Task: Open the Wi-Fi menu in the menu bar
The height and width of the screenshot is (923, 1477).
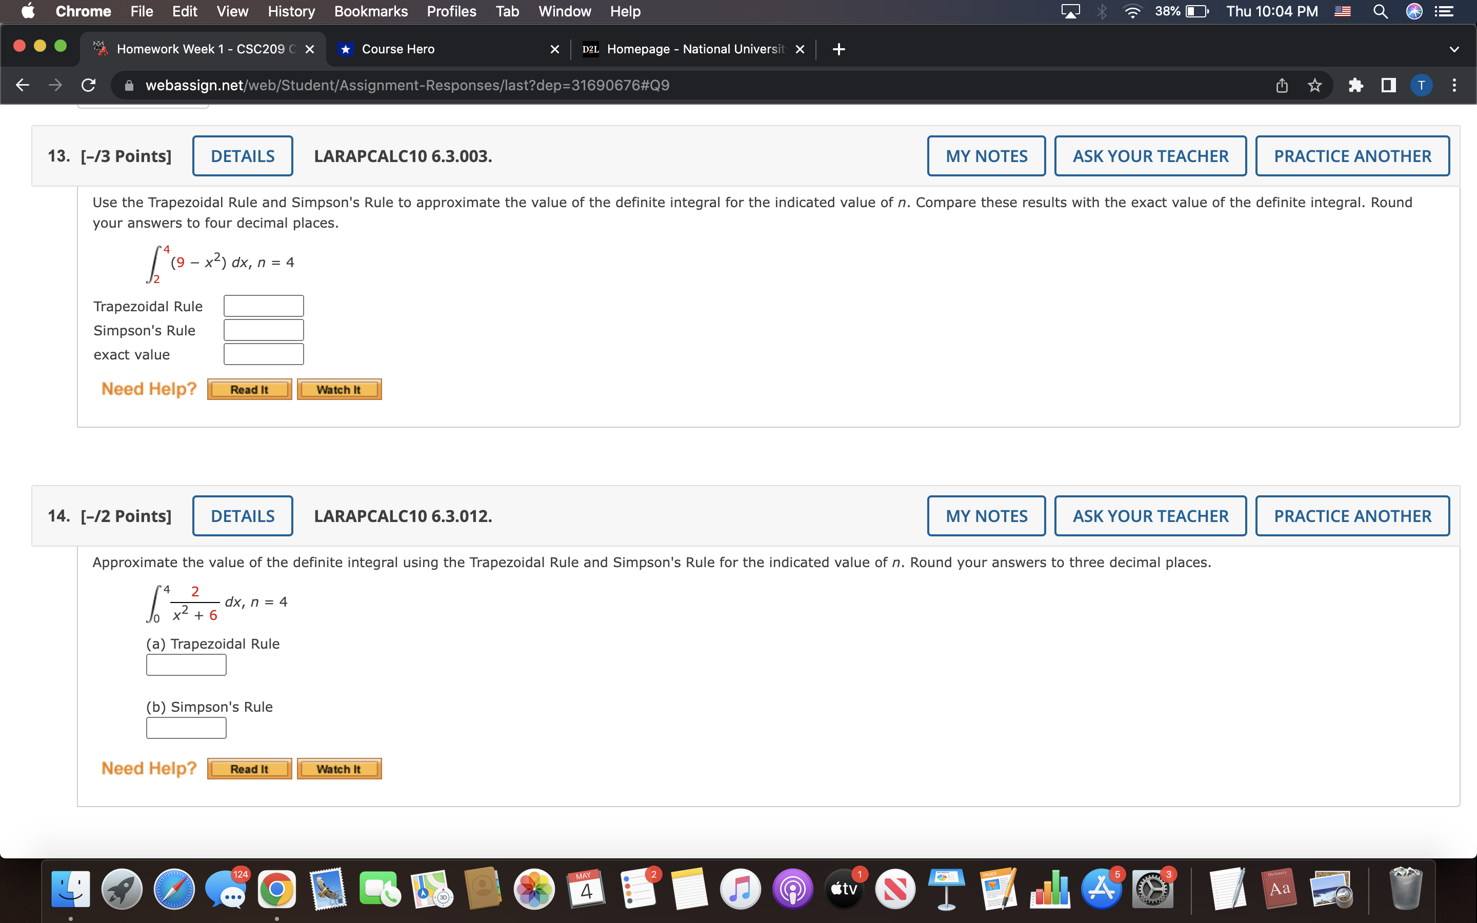Action: (x=1132, y=11)
